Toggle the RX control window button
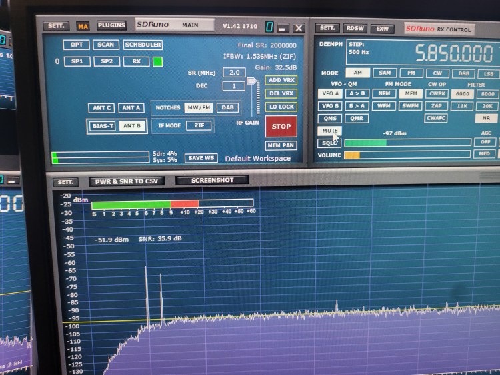Screen dimensions: 500x375 [x=136, y=61]
